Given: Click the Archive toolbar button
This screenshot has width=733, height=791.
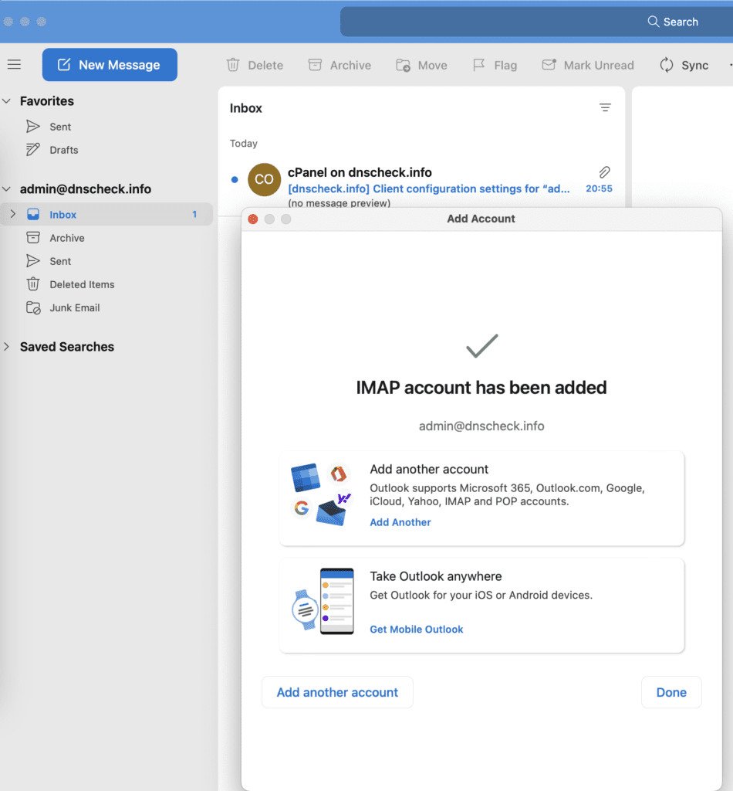Looking at the screenshot, I should (339, 65).
